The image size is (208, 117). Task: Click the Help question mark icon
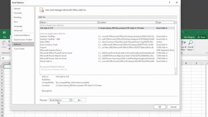[169, 3]
